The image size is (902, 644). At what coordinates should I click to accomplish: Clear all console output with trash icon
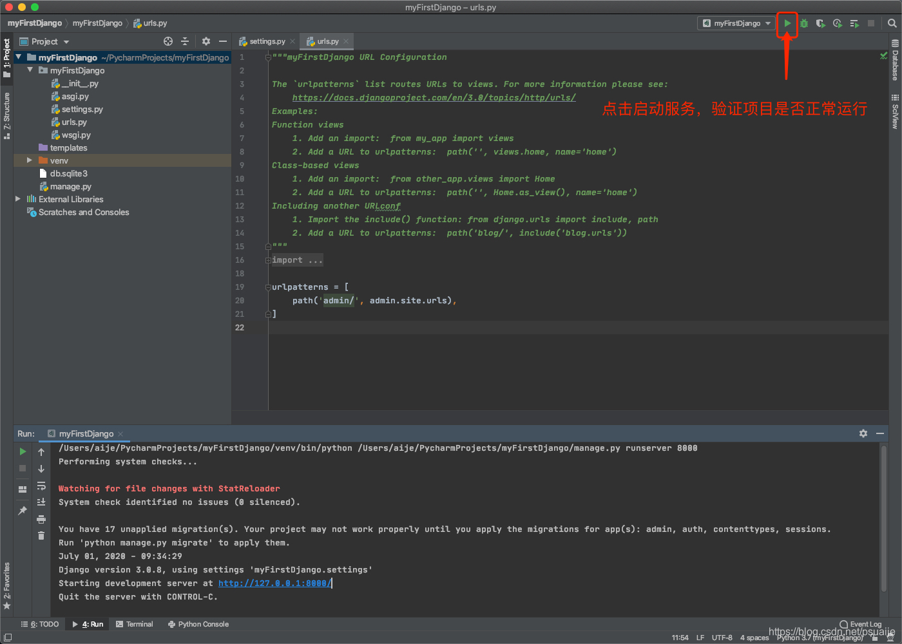coord(41,536)
